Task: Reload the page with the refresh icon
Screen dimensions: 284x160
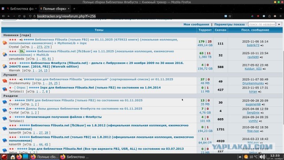Action: point(19,16)
